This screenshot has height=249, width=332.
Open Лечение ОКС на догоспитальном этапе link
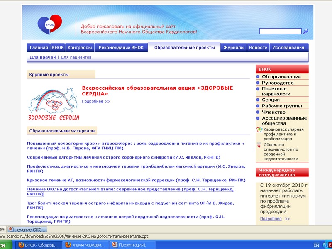(x=130, y=191)
